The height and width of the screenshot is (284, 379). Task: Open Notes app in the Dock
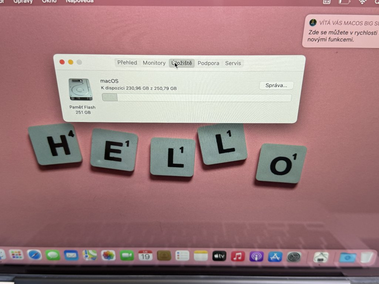click(x=201, y=256)
